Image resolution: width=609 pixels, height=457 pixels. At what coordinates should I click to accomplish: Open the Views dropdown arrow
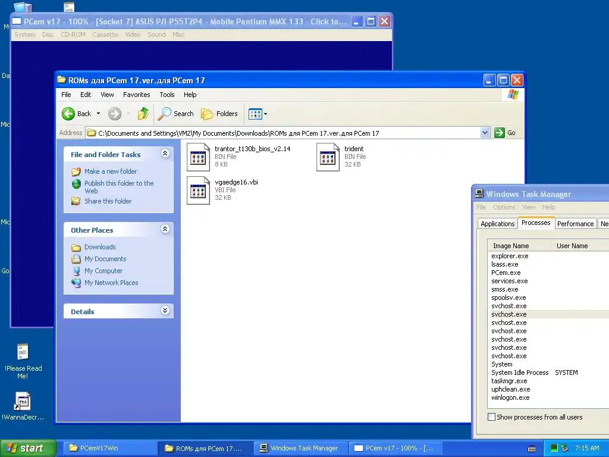(x=266, y=114)
